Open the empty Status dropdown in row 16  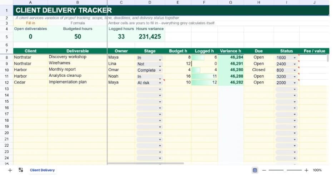(x=287, y=108)
